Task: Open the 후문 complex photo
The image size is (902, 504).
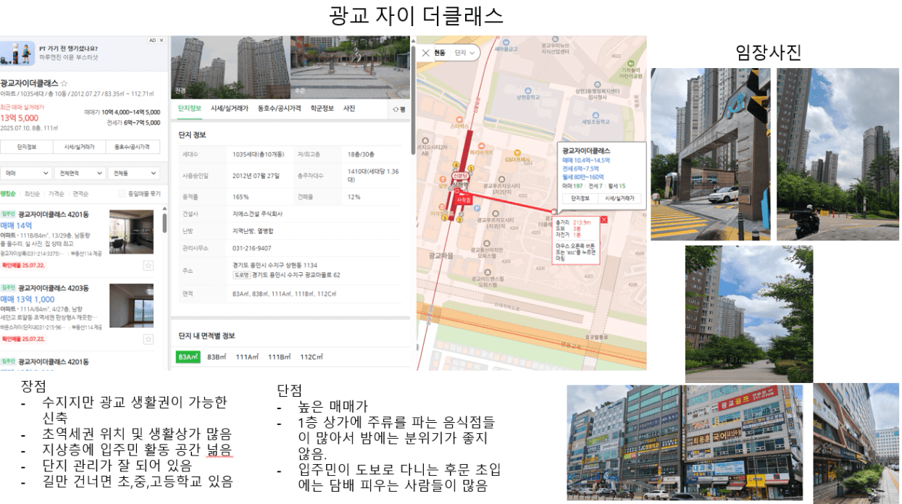Action: click(x=350, y=67)
